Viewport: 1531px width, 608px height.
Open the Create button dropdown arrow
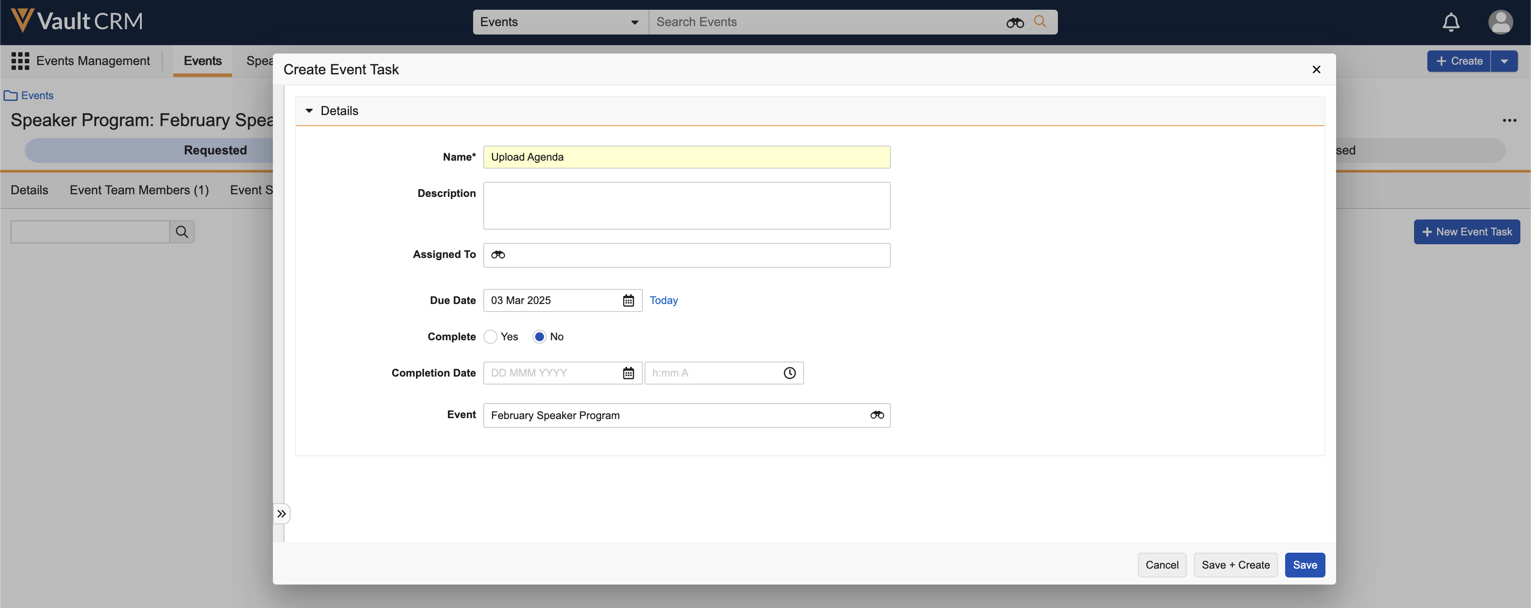[1504, 61]
